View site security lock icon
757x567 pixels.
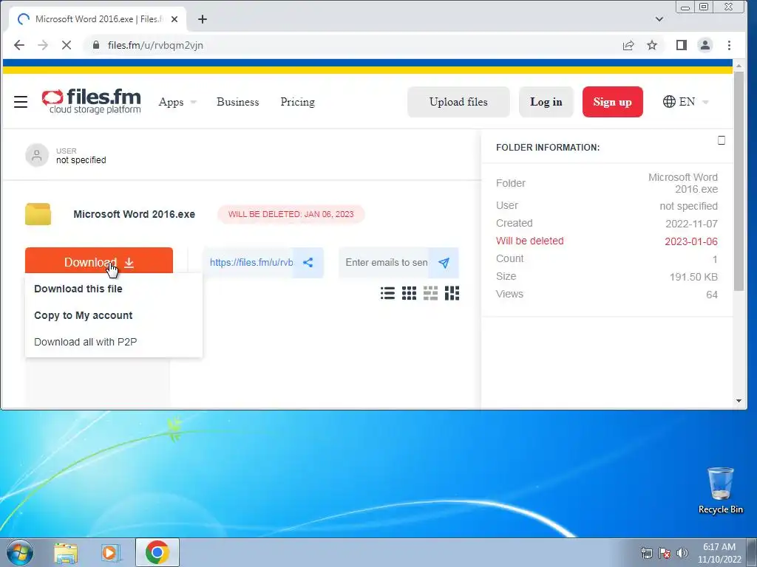click(96, 45)
